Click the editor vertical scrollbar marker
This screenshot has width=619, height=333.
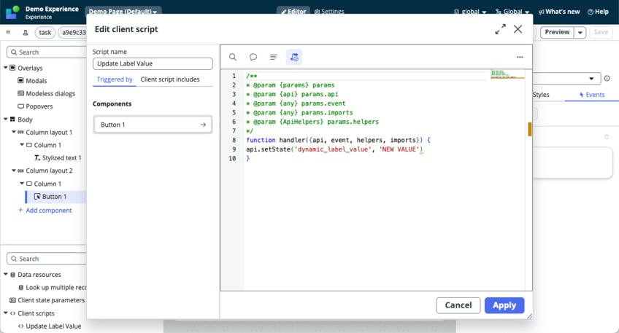pos(529,129)
